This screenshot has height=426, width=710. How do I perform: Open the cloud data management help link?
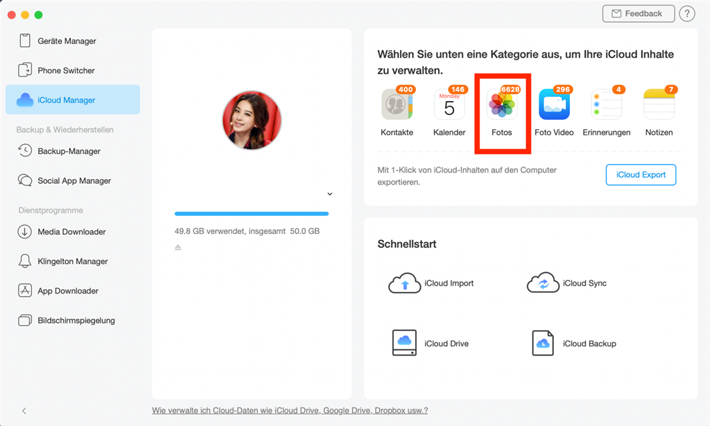290,410
